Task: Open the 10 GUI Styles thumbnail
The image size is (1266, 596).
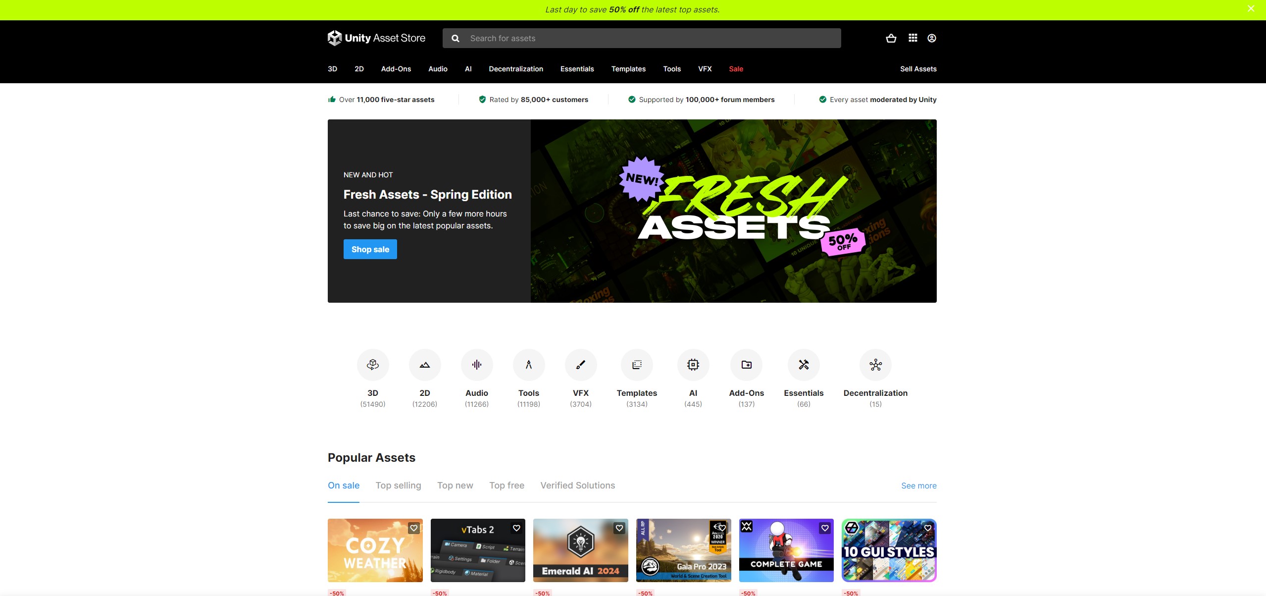Action: 889,550
